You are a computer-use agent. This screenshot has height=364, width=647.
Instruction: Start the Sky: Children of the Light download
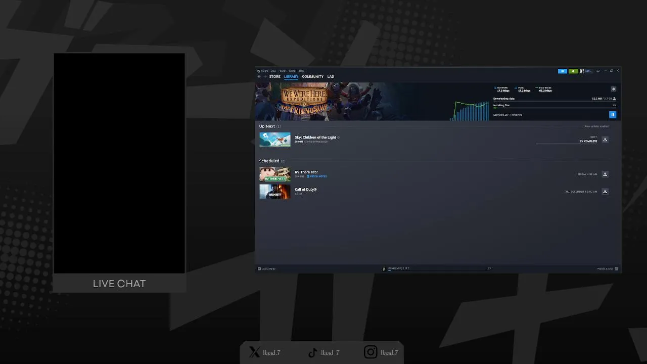point(605,140)
